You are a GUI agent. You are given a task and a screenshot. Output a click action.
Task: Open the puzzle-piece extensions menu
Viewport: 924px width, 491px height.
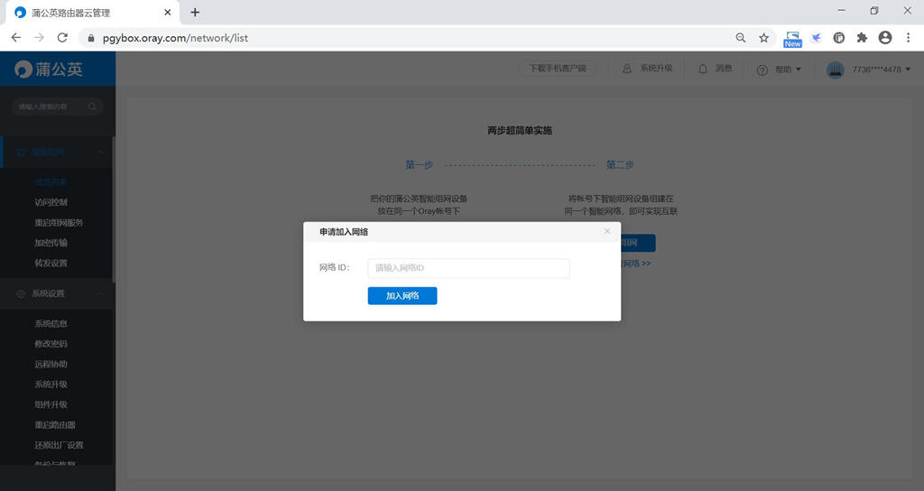pos(862,38)
